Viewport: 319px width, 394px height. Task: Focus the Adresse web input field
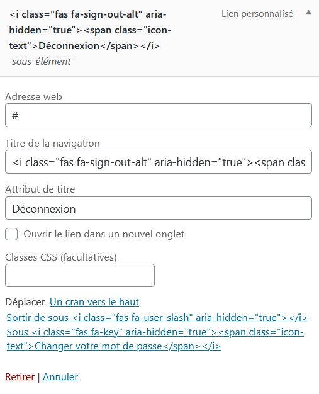click(x=159, y=115)
